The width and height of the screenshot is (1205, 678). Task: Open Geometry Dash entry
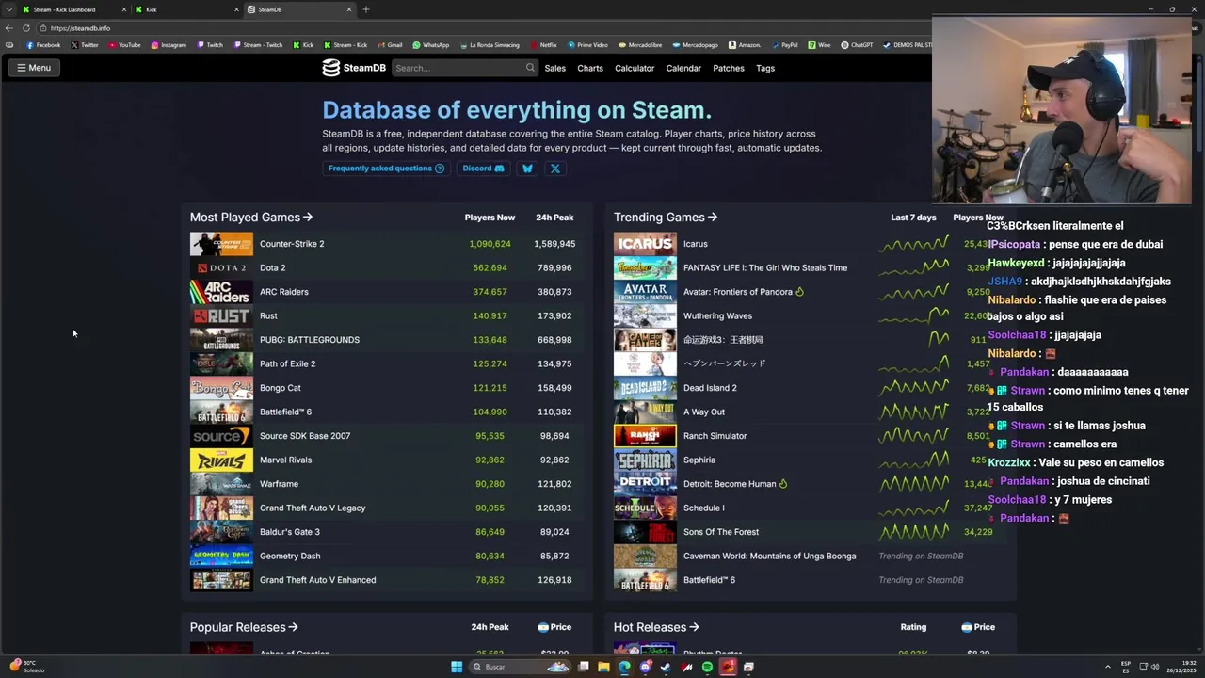tap(290, 556)
